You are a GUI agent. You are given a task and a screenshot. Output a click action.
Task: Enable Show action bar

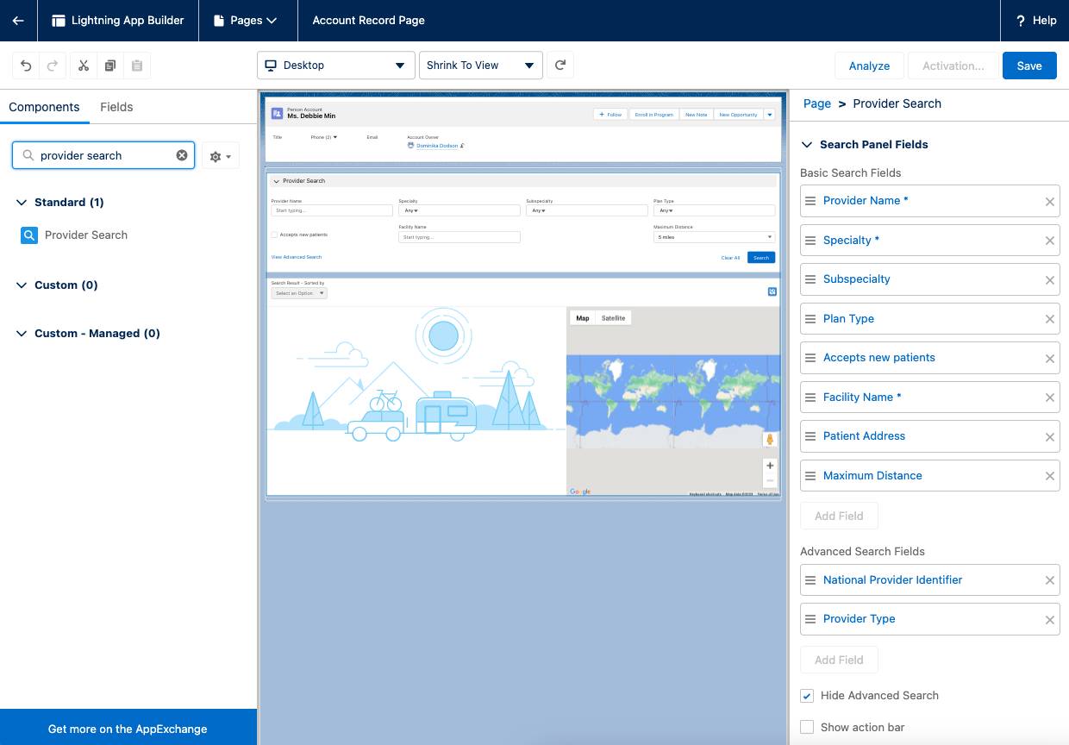(807, 727)
